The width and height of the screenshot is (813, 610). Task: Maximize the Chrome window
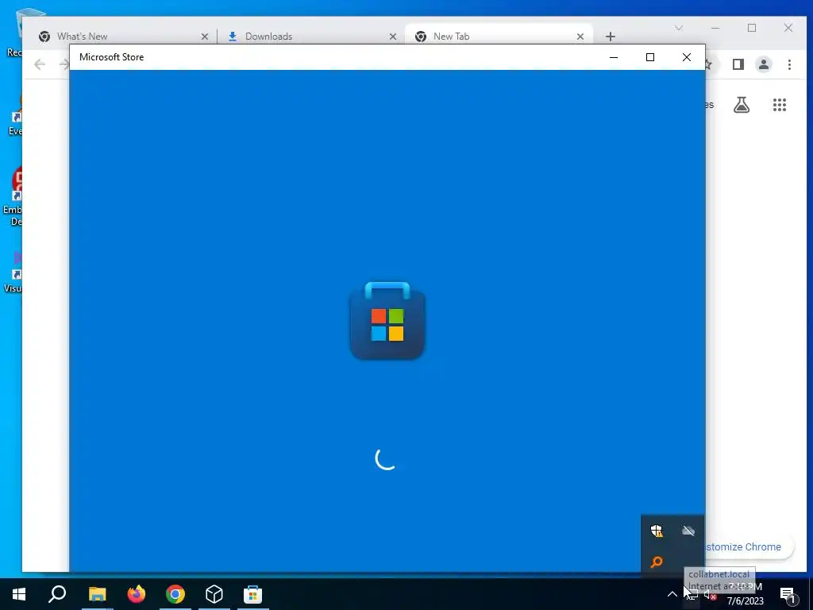752,28
